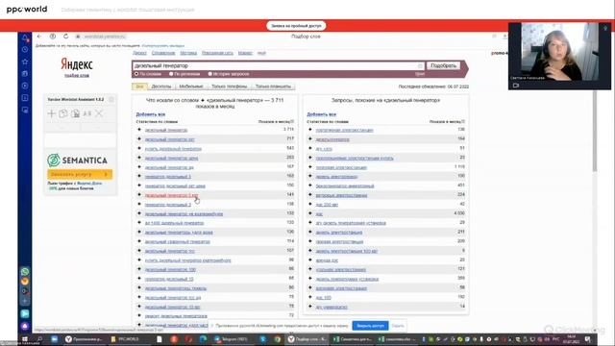Add the keyword with 717 impressions using plus
The image size is (615, 346).
pyautogui.click(x=139, y=138)
